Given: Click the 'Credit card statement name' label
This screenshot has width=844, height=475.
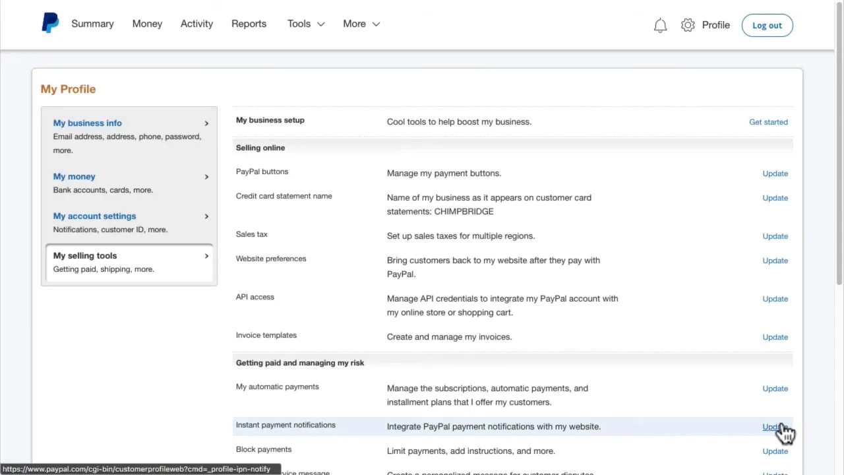Looking at the screenshot, I should (284, 196).
